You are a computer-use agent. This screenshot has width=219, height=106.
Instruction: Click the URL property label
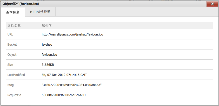[10, 34]
